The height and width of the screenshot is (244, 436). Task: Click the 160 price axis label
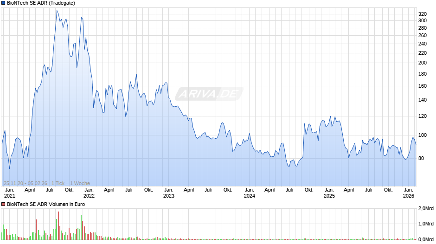pyautogui.click(x=423, y=86)
